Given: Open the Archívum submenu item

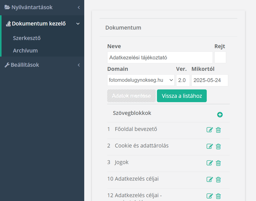Looking at the screenshot, I should coord(25,50).
